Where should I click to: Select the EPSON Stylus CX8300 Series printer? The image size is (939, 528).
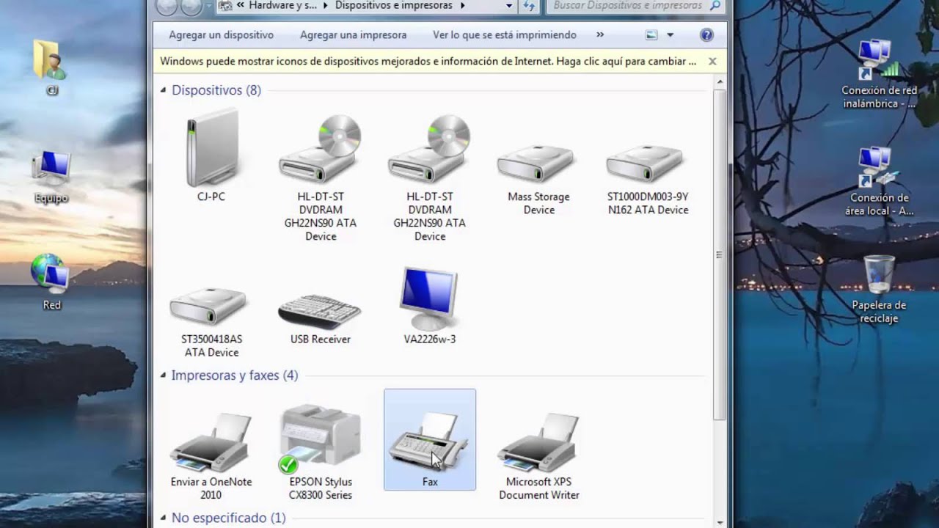tap(320, 438)
